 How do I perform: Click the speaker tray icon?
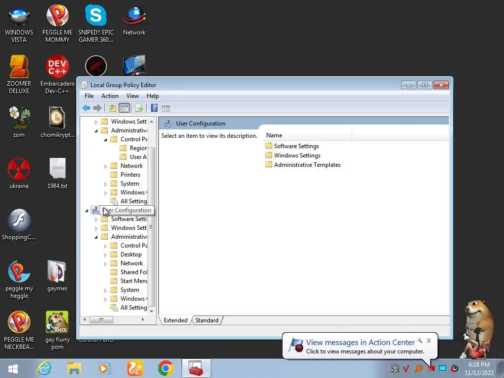pos(454,368)
